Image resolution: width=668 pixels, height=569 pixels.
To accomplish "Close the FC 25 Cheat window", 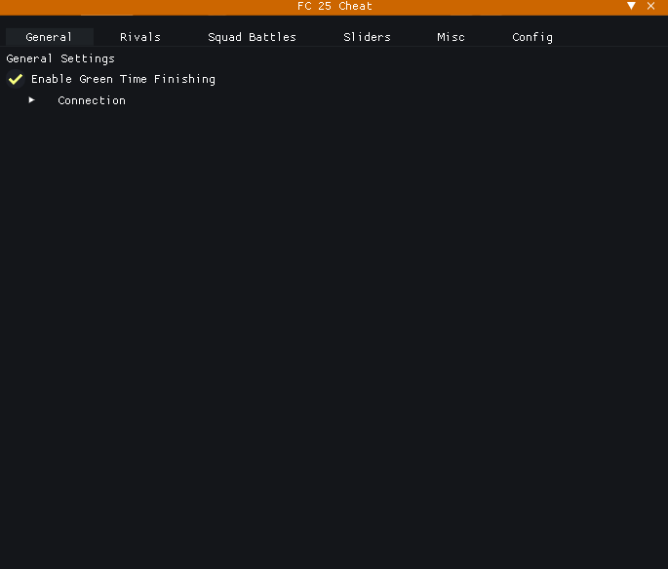I will [651, 6].
